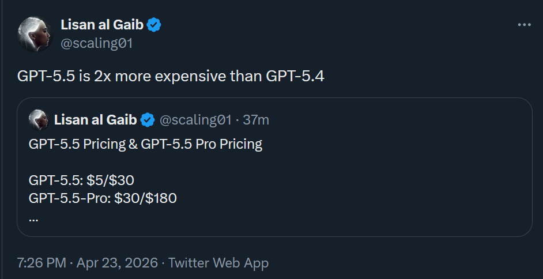Click the blue verified badge beside the main author name
Image resolution: width=543 pixels, height=279 pixels.
point(153,25)
